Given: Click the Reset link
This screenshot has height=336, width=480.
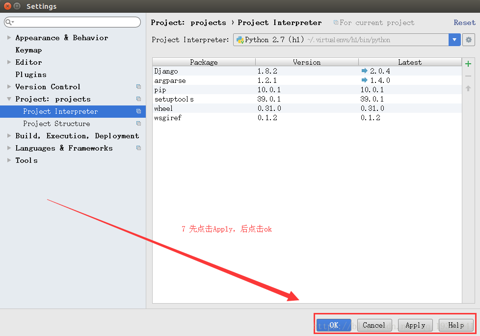Looking at the screenshot, I should tap(464, 23).
